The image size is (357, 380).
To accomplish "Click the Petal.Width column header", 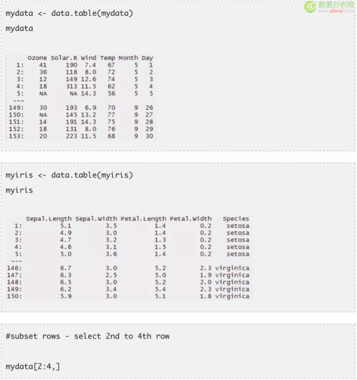I will (x=191, y=219).
